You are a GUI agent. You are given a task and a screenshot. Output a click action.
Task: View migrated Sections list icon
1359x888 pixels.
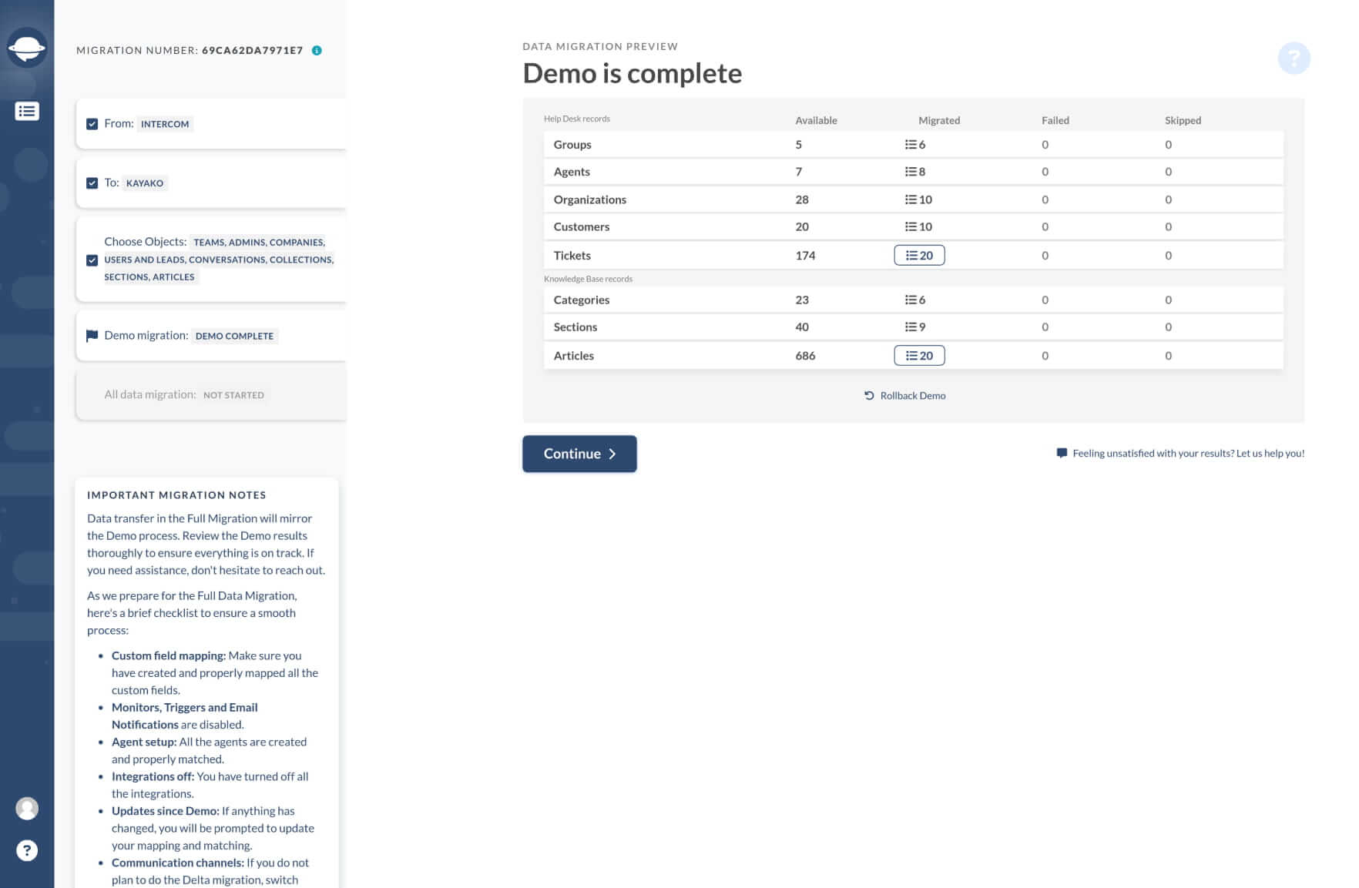click(x=911, y=327)
